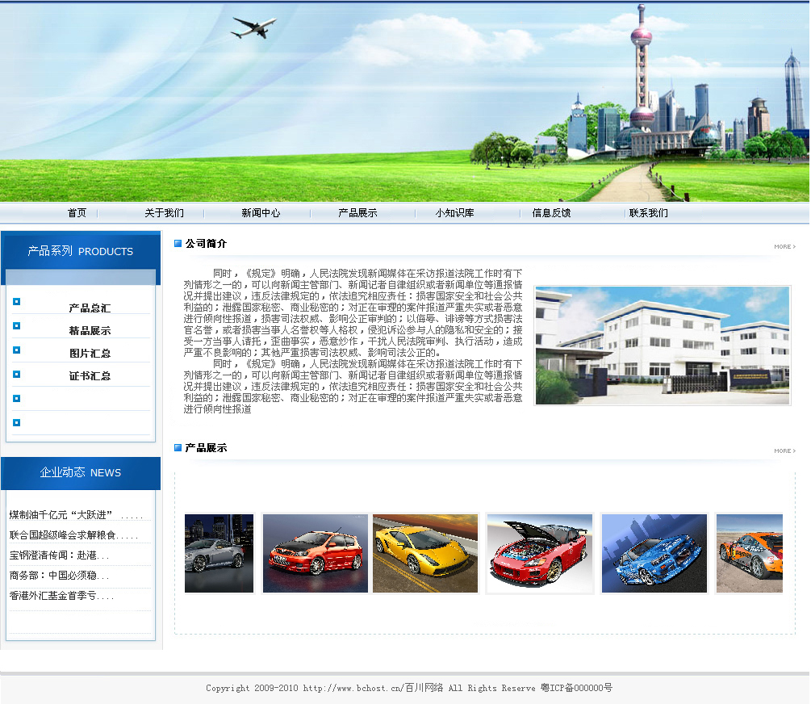Open MORE link in 产品展示 section
This screenshot has height=704, width=811.
784,450
